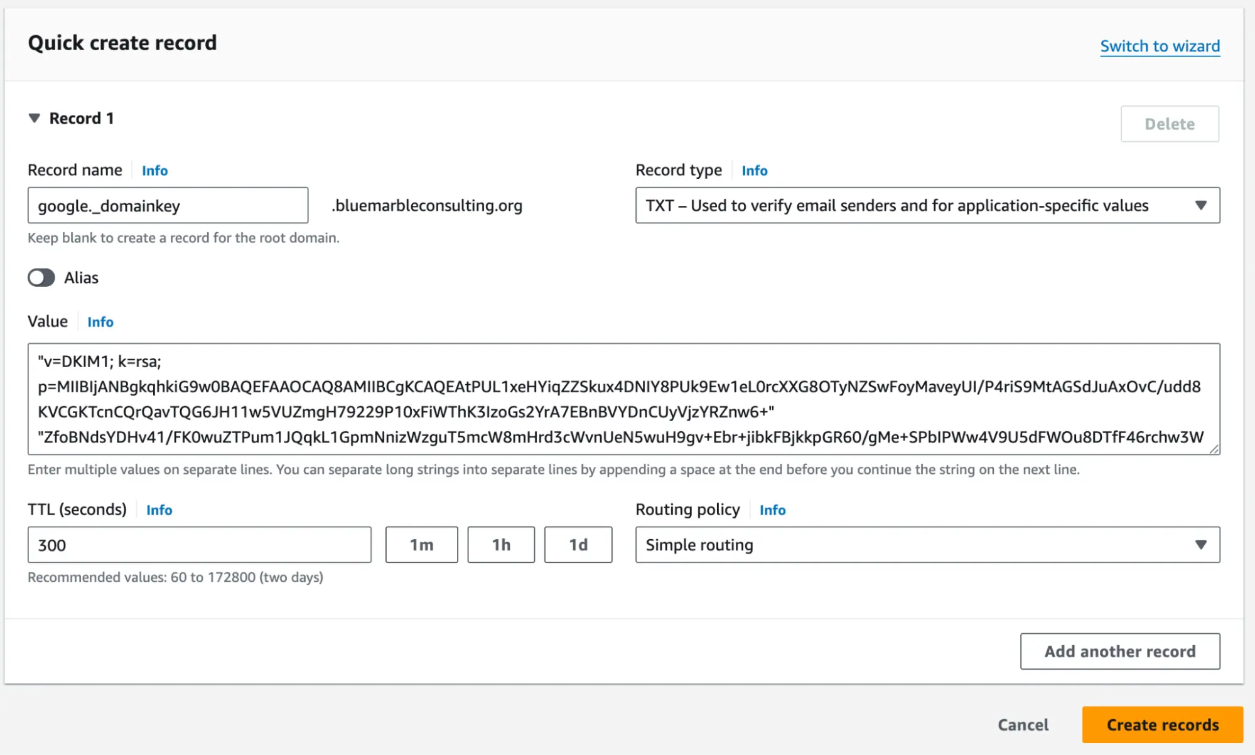Click the Create records button
Screen dimensions: 1255x755
click(1163, 724)
